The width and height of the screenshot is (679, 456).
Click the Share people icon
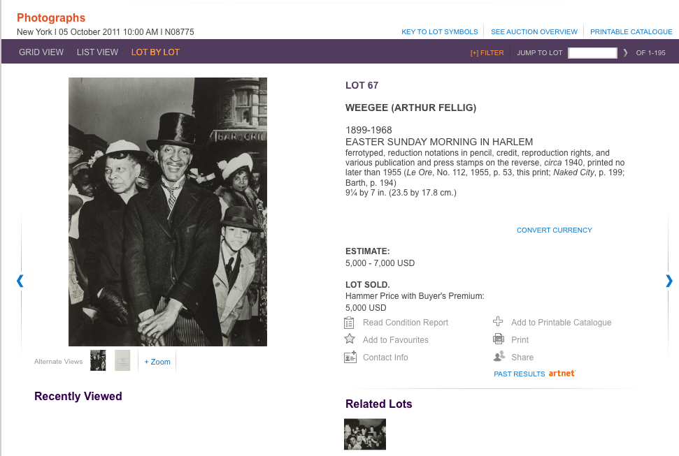click(x=499, y=357)
